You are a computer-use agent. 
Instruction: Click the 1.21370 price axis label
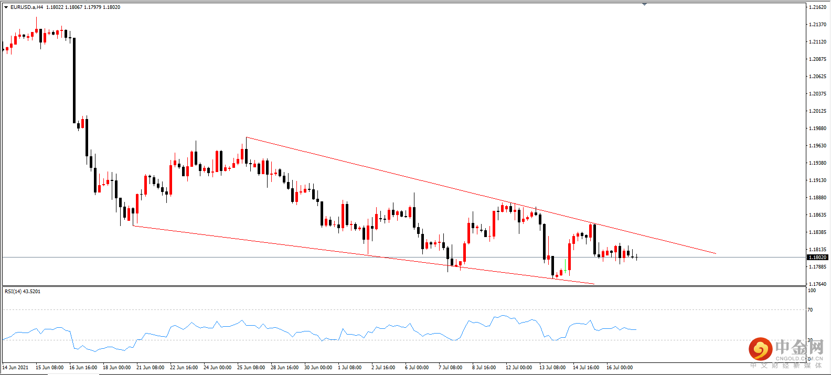(817, 25)
